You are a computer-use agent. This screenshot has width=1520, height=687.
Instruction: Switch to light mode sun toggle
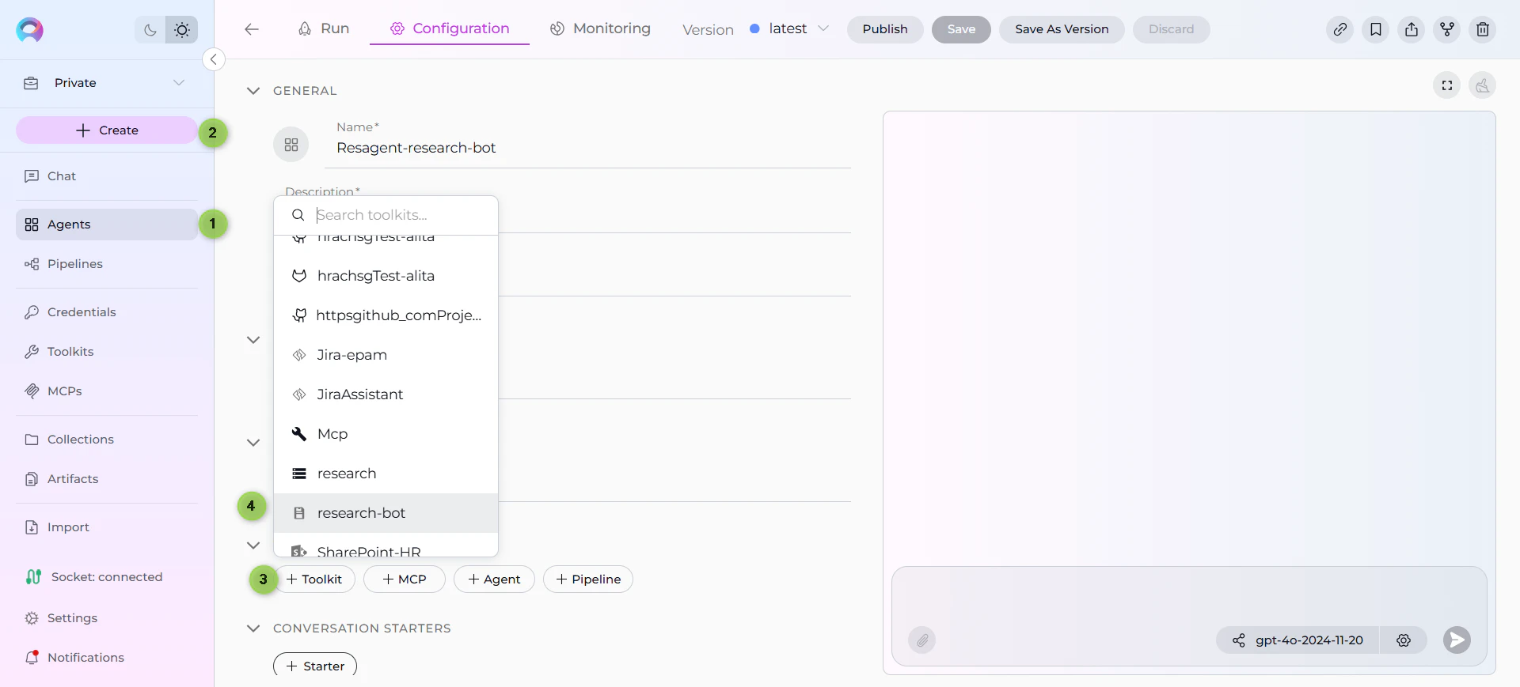(182, 30)
